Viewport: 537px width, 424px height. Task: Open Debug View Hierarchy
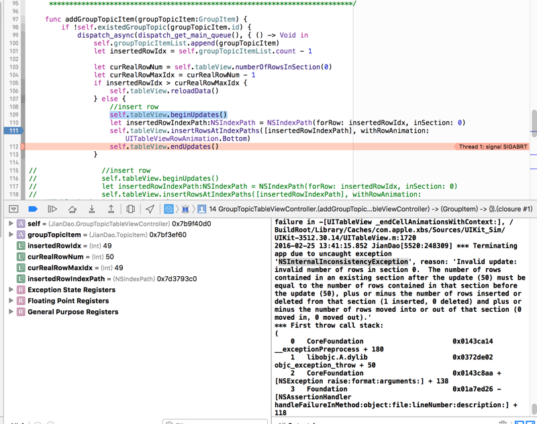(x=130, y=209)
